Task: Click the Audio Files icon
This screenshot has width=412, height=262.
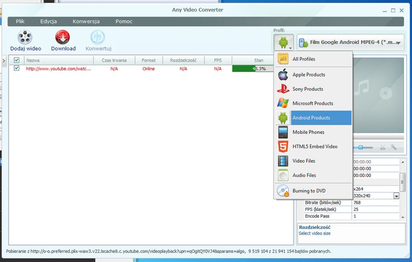Action: tap(283, 175)
